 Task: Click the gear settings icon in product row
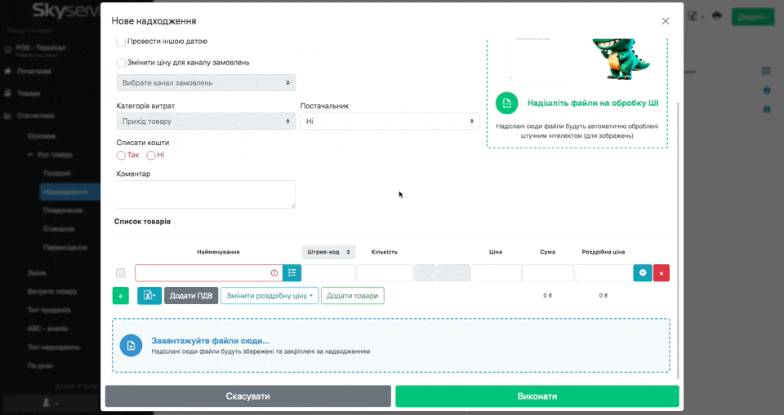[643, 273]
